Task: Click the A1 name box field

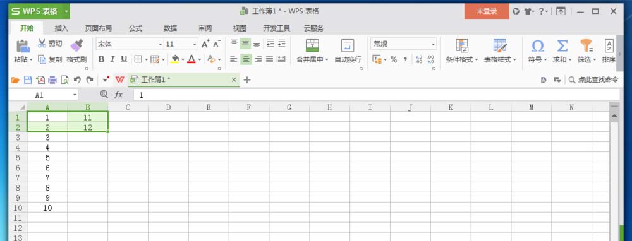Action: (44, 95)
